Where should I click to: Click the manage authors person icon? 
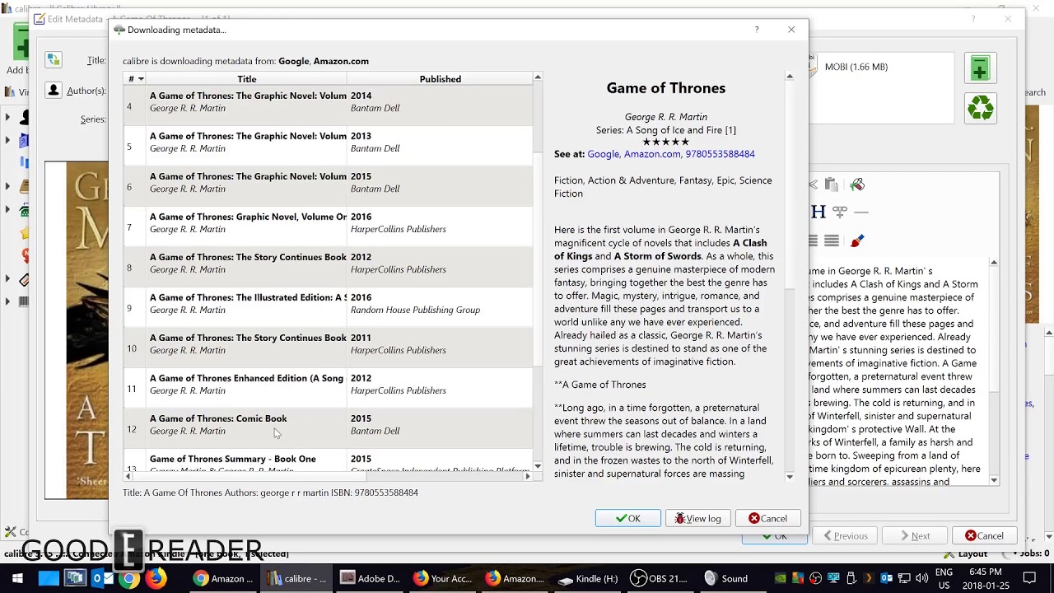pyautogui.click(x=54, y=91)
